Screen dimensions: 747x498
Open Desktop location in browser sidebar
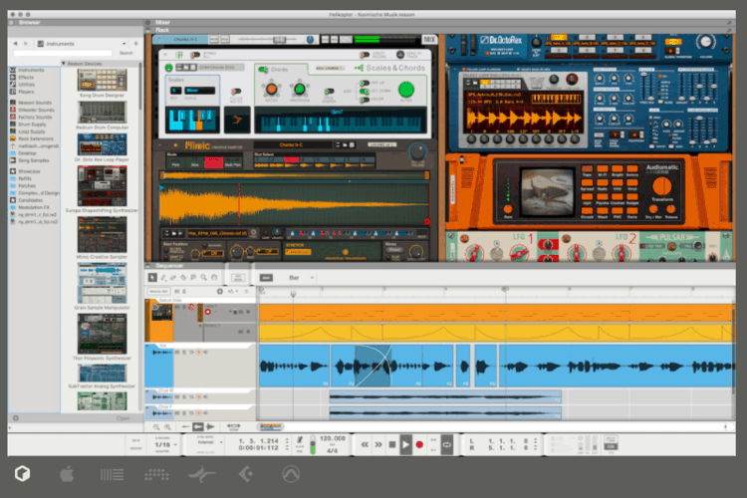[x=27, y=153]
